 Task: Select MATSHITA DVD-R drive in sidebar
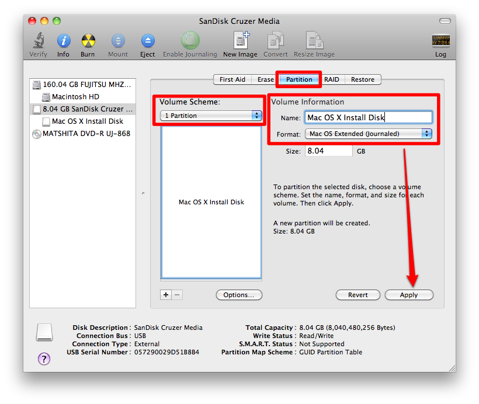tap(86, 134)
